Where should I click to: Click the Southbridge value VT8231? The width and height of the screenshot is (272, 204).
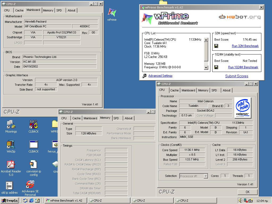[62, 37]
